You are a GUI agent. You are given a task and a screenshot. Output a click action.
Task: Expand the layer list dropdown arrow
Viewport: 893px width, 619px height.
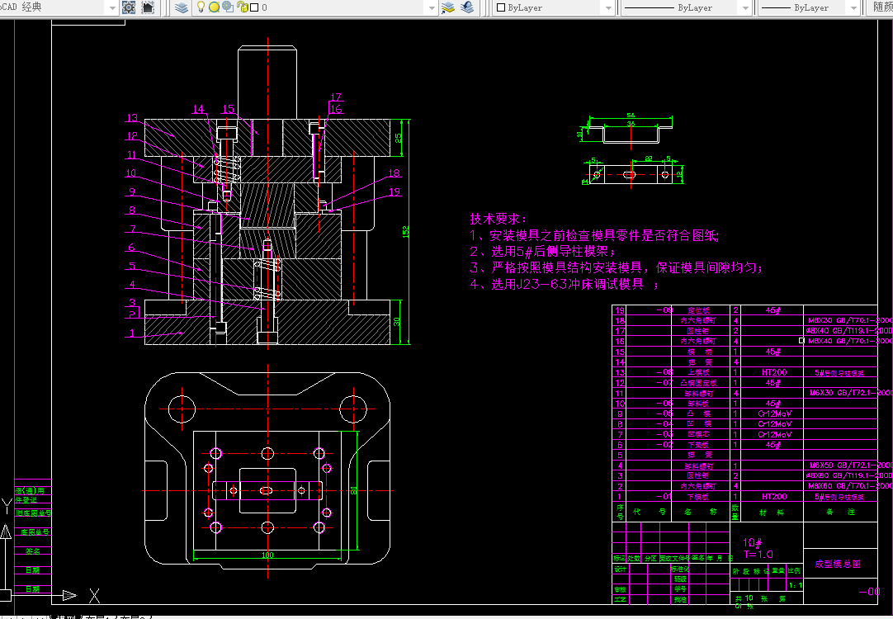[x=431, y=8]
